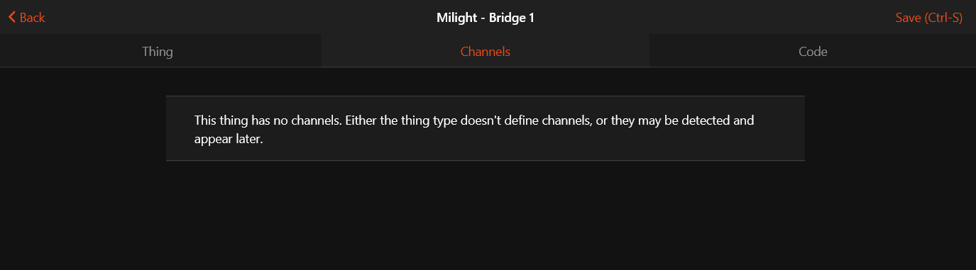This screenshot has height=270, width=976.
Task: Save the thing with Save (Ctrl-S)
Action: [928, 17]
